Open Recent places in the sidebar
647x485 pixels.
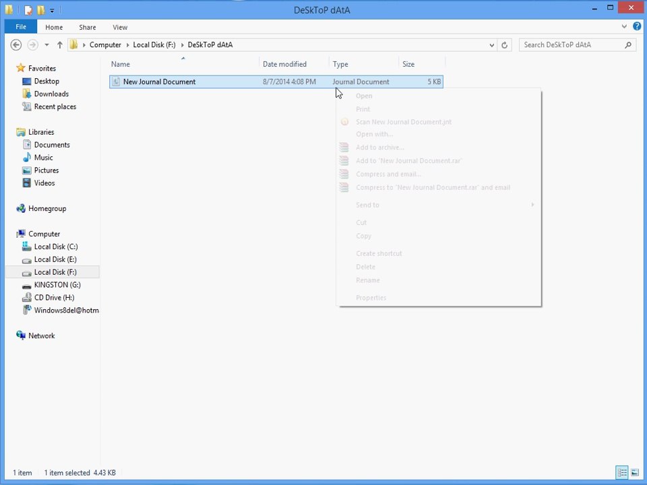(55, 107)
